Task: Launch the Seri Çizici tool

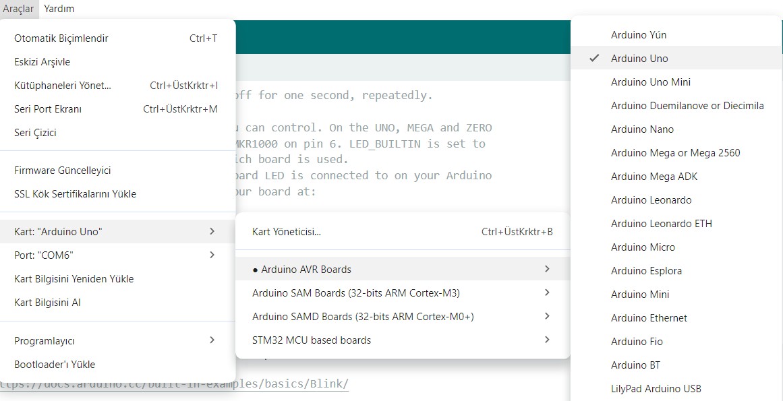Action: 35,133
